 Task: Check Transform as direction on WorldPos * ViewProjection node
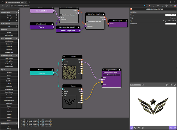pyautogui.click(x=87, y=21)
